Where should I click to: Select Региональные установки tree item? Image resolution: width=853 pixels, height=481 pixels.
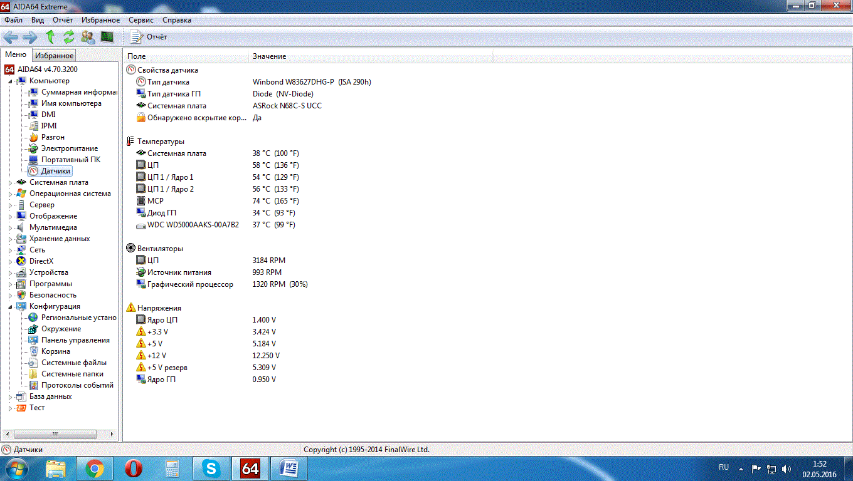pyautogui.click(x=78, y=318)
